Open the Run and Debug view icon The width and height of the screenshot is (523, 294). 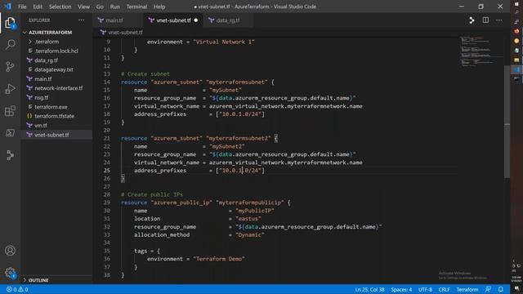click(10, 89)
